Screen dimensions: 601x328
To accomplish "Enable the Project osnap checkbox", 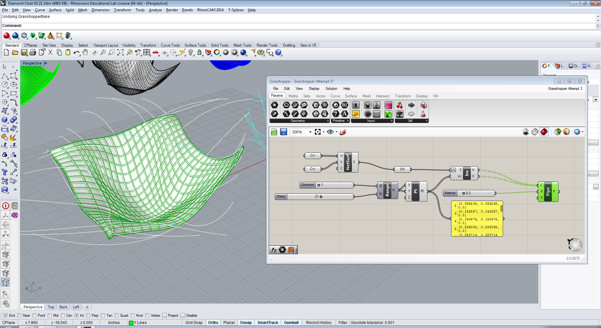I will tap(165, 315).
